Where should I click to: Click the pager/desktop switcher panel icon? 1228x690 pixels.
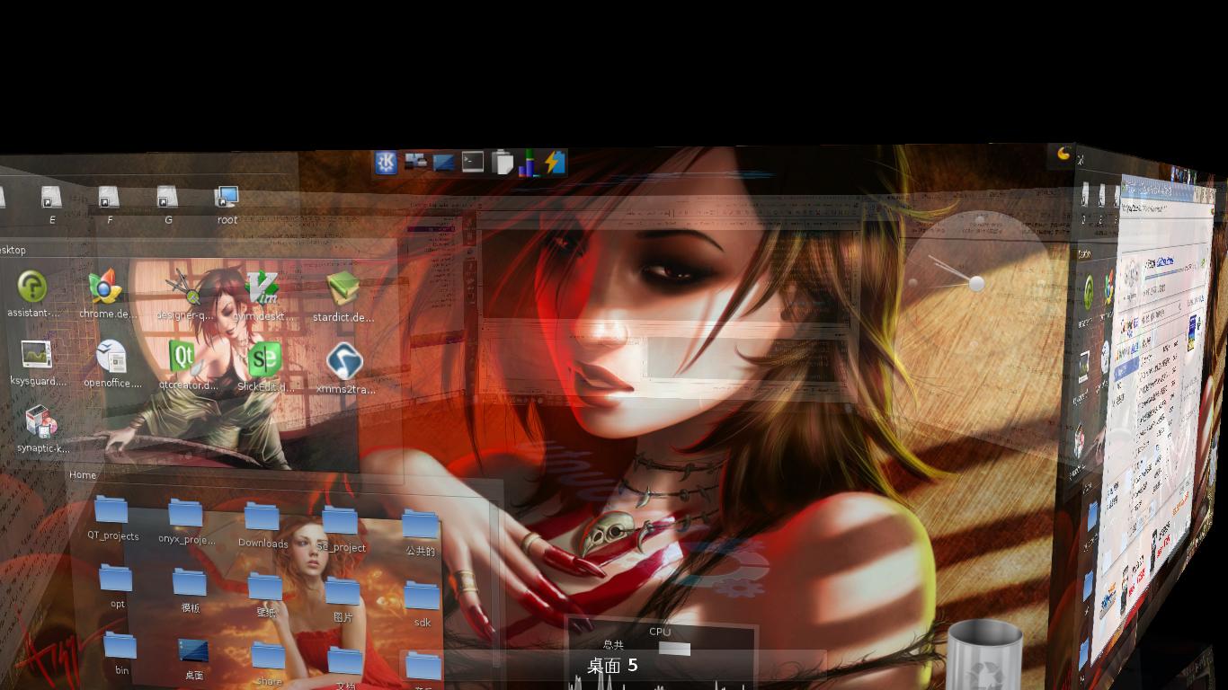[x=415, y=162]
